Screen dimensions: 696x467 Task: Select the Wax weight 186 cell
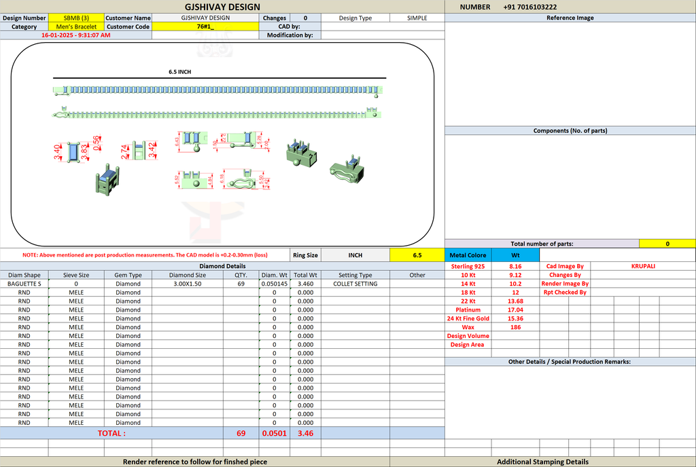[515, 327]
